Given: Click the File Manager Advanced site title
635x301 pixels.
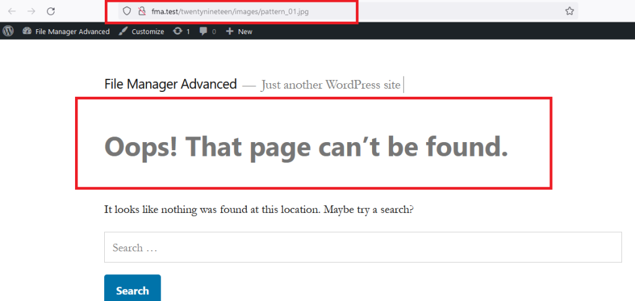Looking at the screenshot, I should click(171, 84).
